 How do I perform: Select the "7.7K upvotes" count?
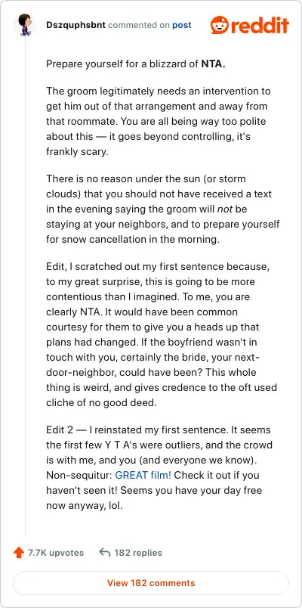pyautogui.click(x=56, y=553)
